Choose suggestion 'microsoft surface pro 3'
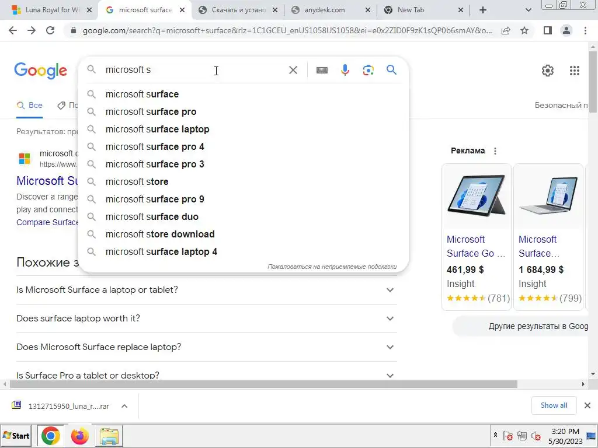The width and height of the screenshot is (598, 448). pyautogui.click(x=243, y=164)
